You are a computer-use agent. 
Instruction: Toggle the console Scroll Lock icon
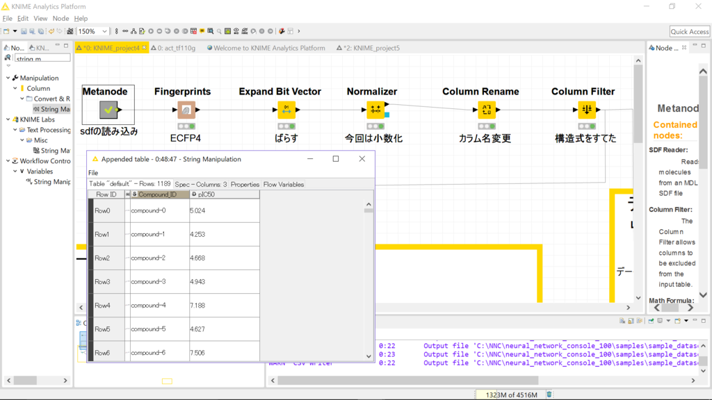(631, 321)
